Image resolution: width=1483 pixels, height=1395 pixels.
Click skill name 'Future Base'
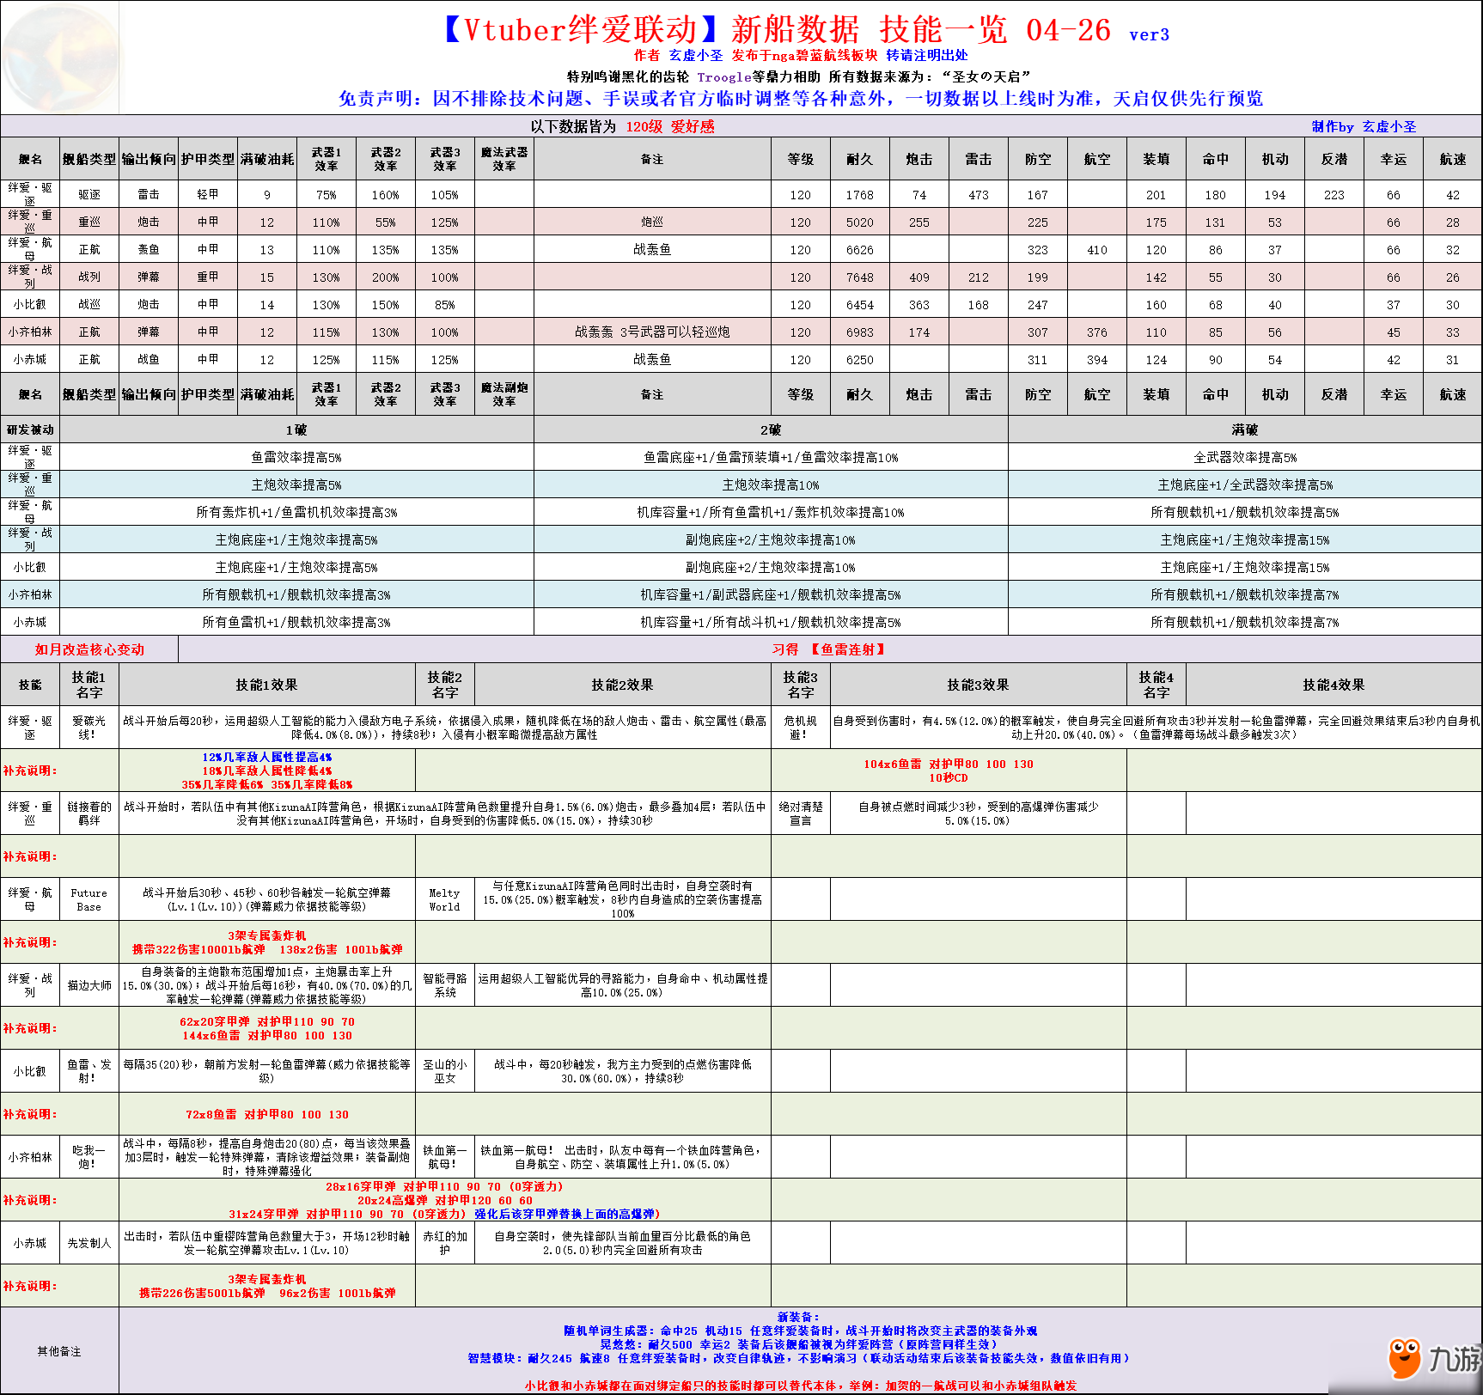click(89, 899)
